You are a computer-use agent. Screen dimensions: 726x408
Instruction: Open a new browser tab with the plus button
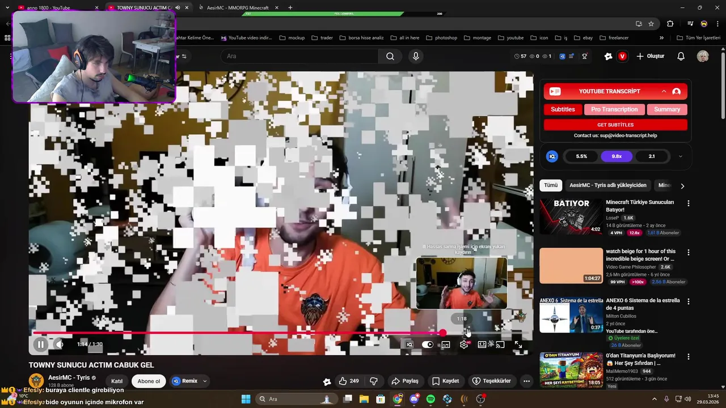(x=290, y=8)
